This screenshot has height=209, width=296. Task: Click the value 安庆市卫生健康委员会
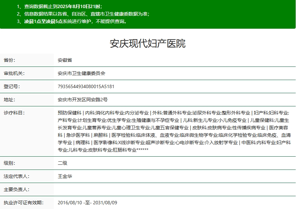point(81,73)
